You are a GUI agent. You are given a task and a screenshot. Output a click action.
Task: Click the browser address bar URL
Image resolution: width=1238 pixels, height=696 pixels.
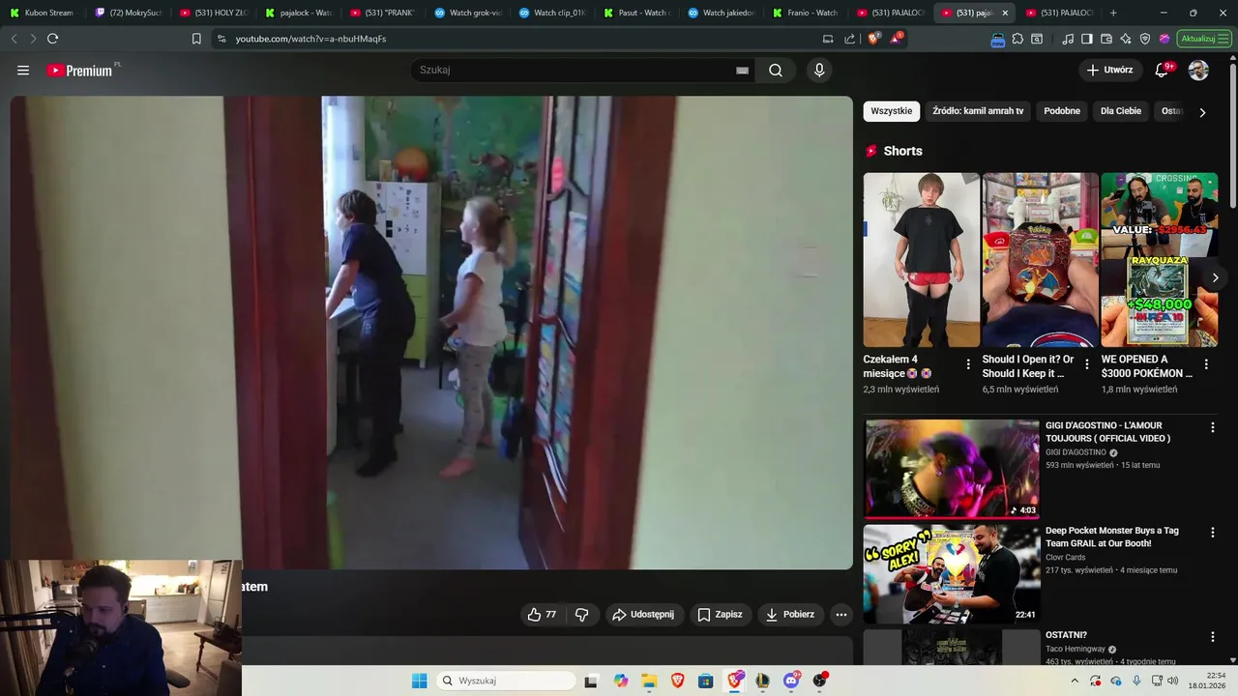(310, 39)
